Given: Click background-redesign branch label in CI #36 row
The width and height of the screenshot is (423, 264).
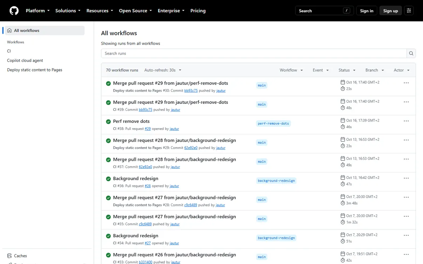Looking at the screenshot, I should coord(276,181).
